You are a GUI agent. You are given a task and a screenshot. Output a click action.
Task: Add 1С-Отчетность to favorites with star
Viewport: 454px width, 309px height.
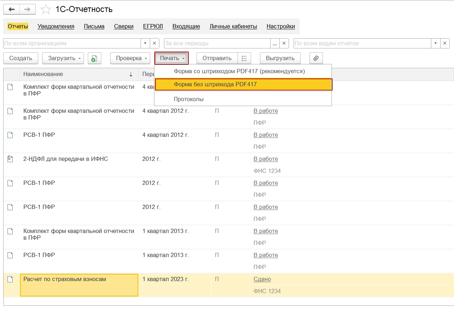click(46, 10)
